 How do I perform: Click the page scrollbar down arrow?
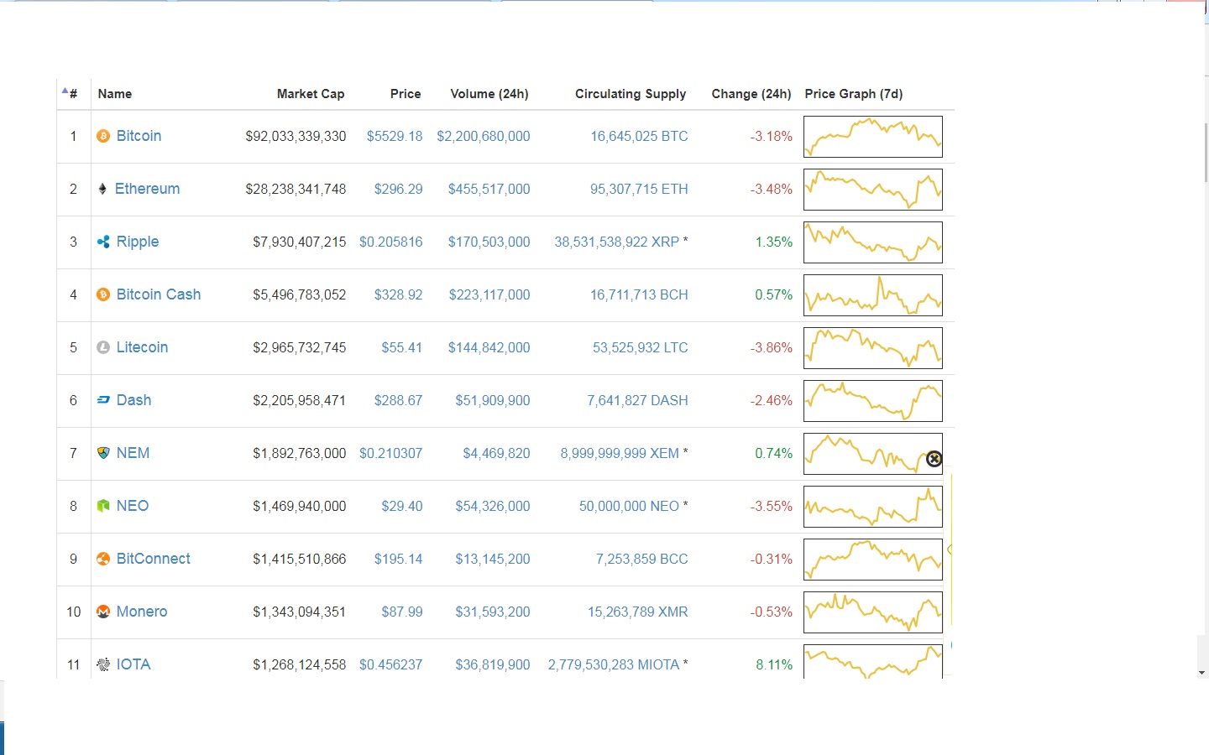coord(1201,673)
